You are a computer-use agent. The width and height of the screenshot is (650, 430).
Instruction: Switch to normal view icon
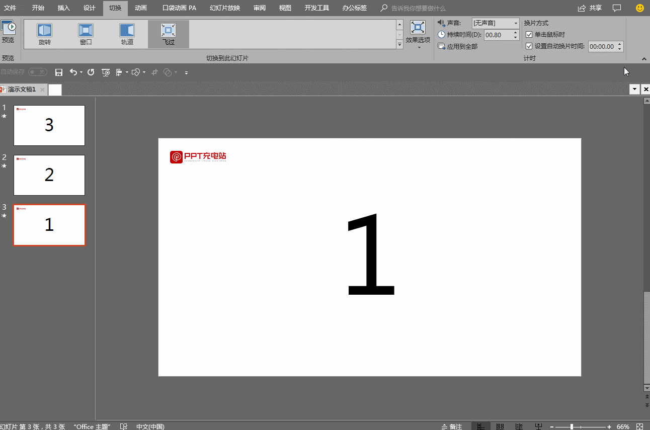(481, 426)
